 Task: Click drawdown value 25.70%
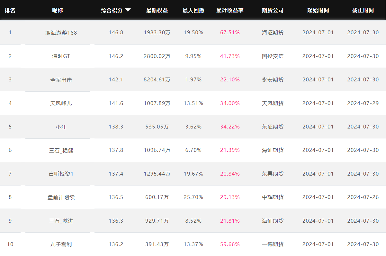pyautogui.click(x=193, y=197)
